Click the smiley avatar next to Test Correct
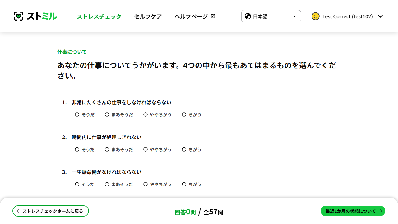The image size is (398, 224). tap(315, 16)
